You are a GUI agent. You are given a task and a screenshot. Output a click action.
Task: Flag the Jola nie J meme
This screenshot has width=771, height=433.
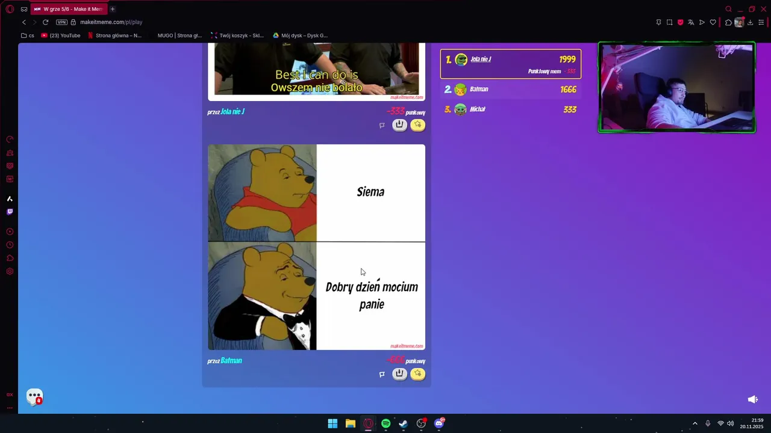coord(382,125)
